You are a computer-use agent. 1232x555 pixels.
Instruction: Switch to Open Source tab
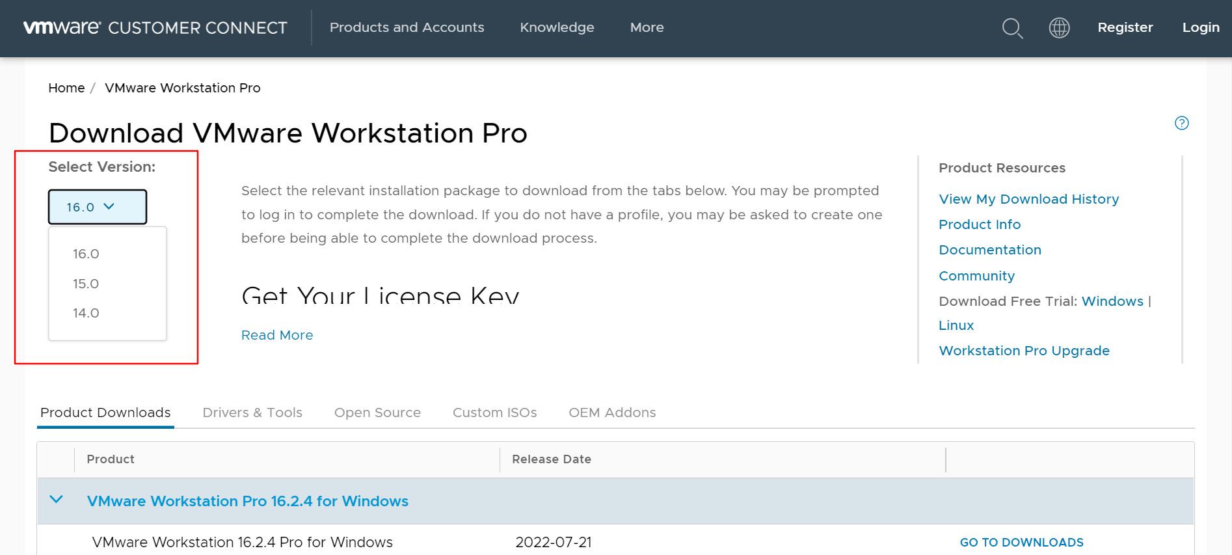377,413
